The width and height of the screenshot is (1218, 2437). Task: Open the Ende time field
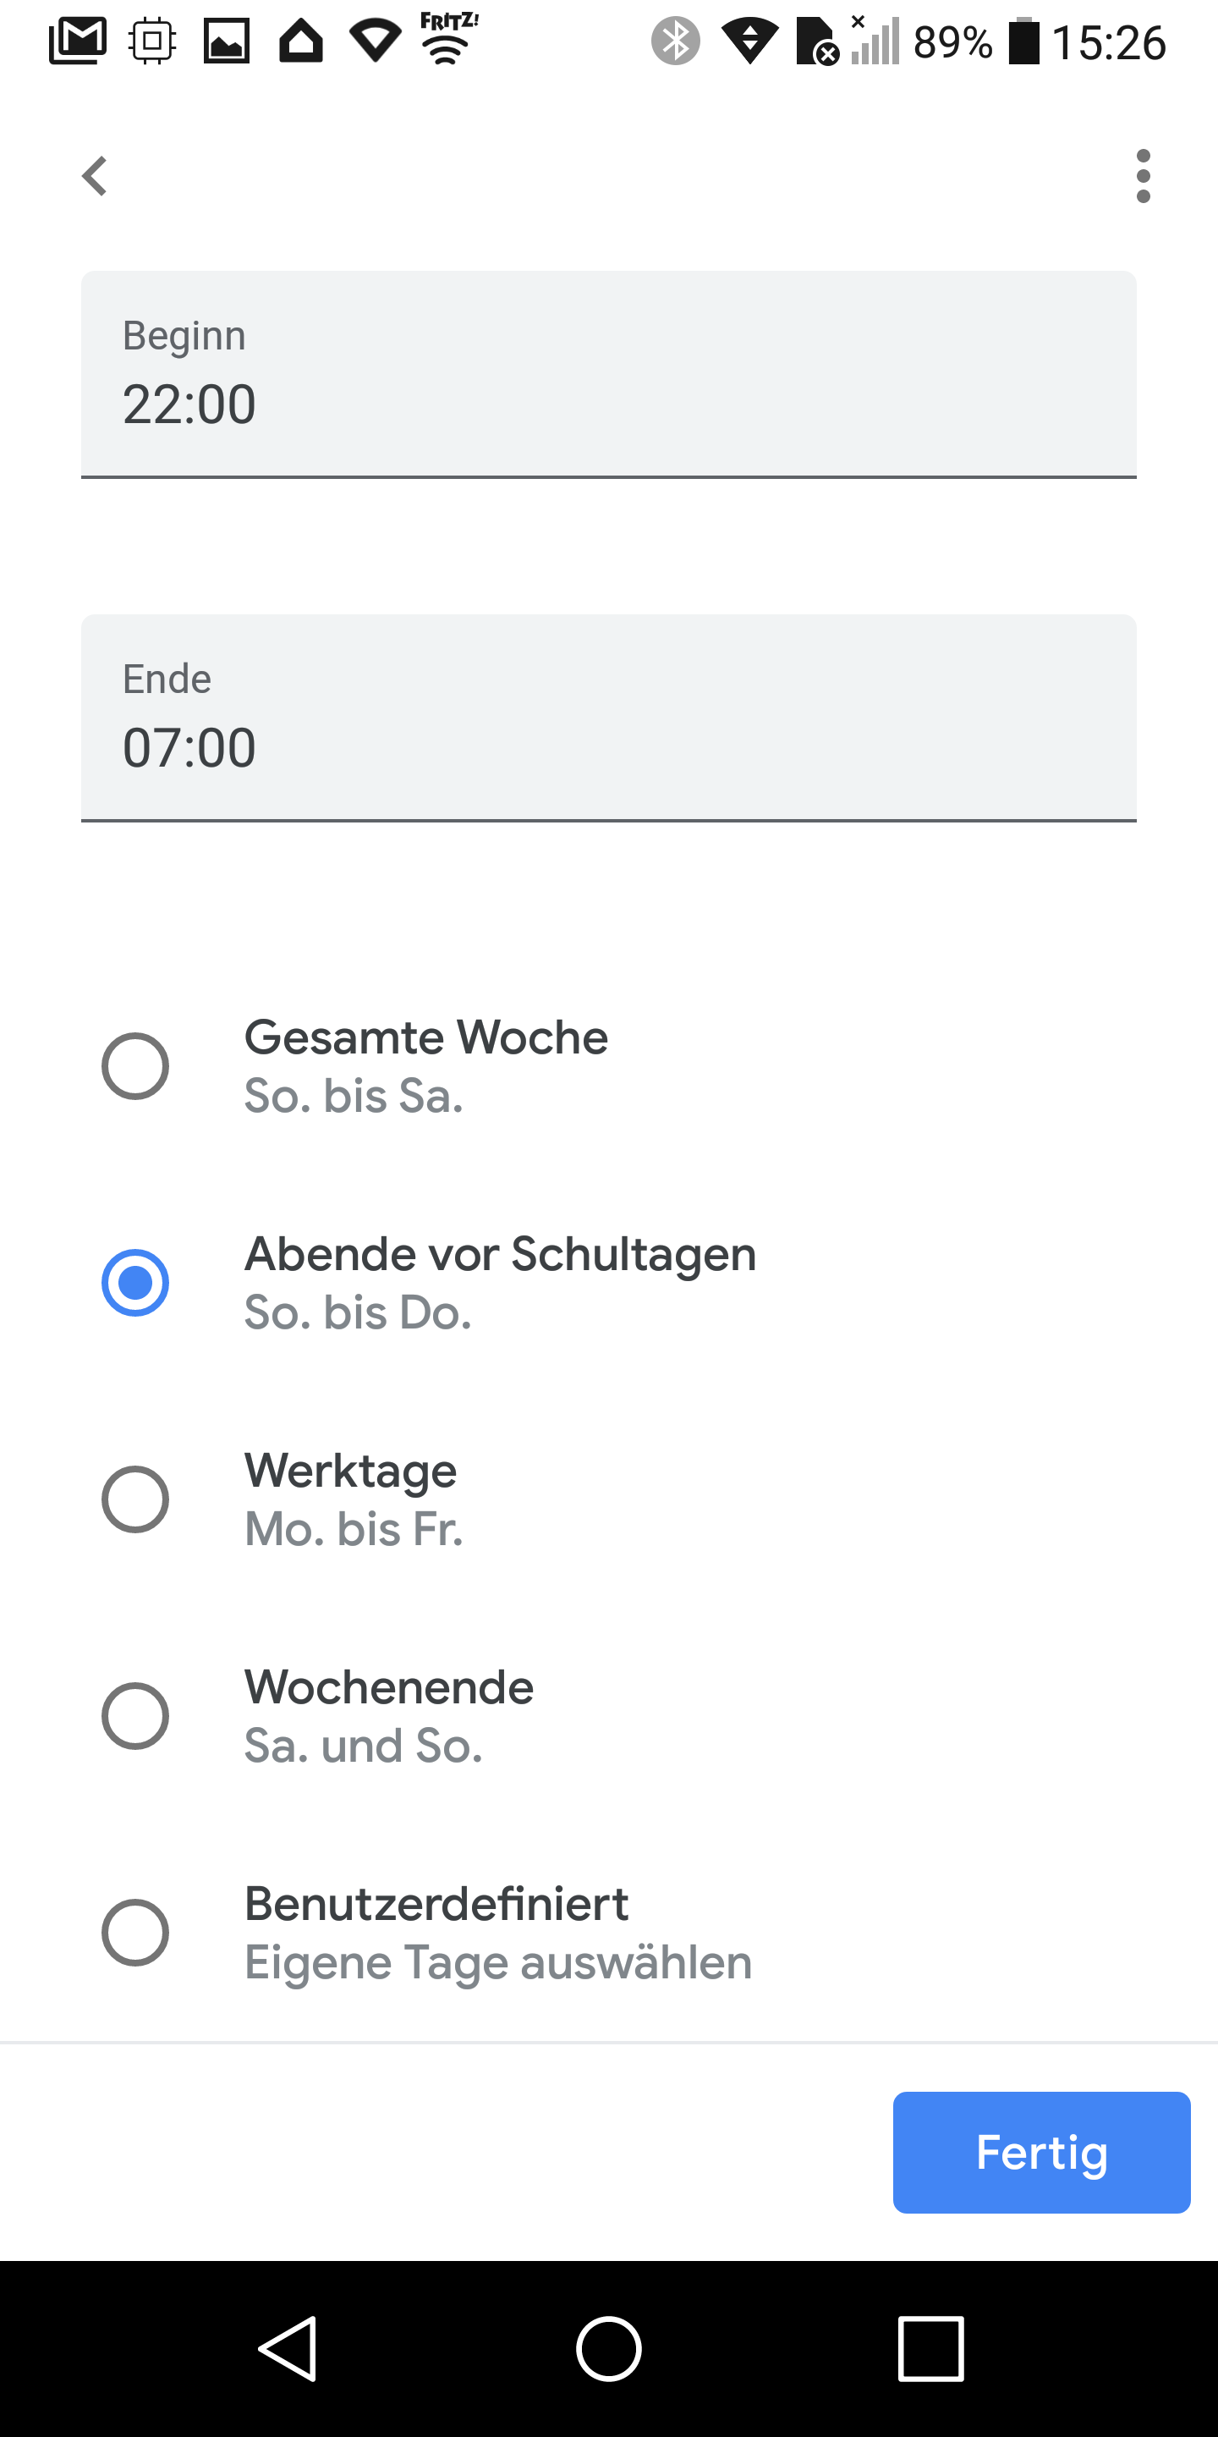(x=608, y=718)
